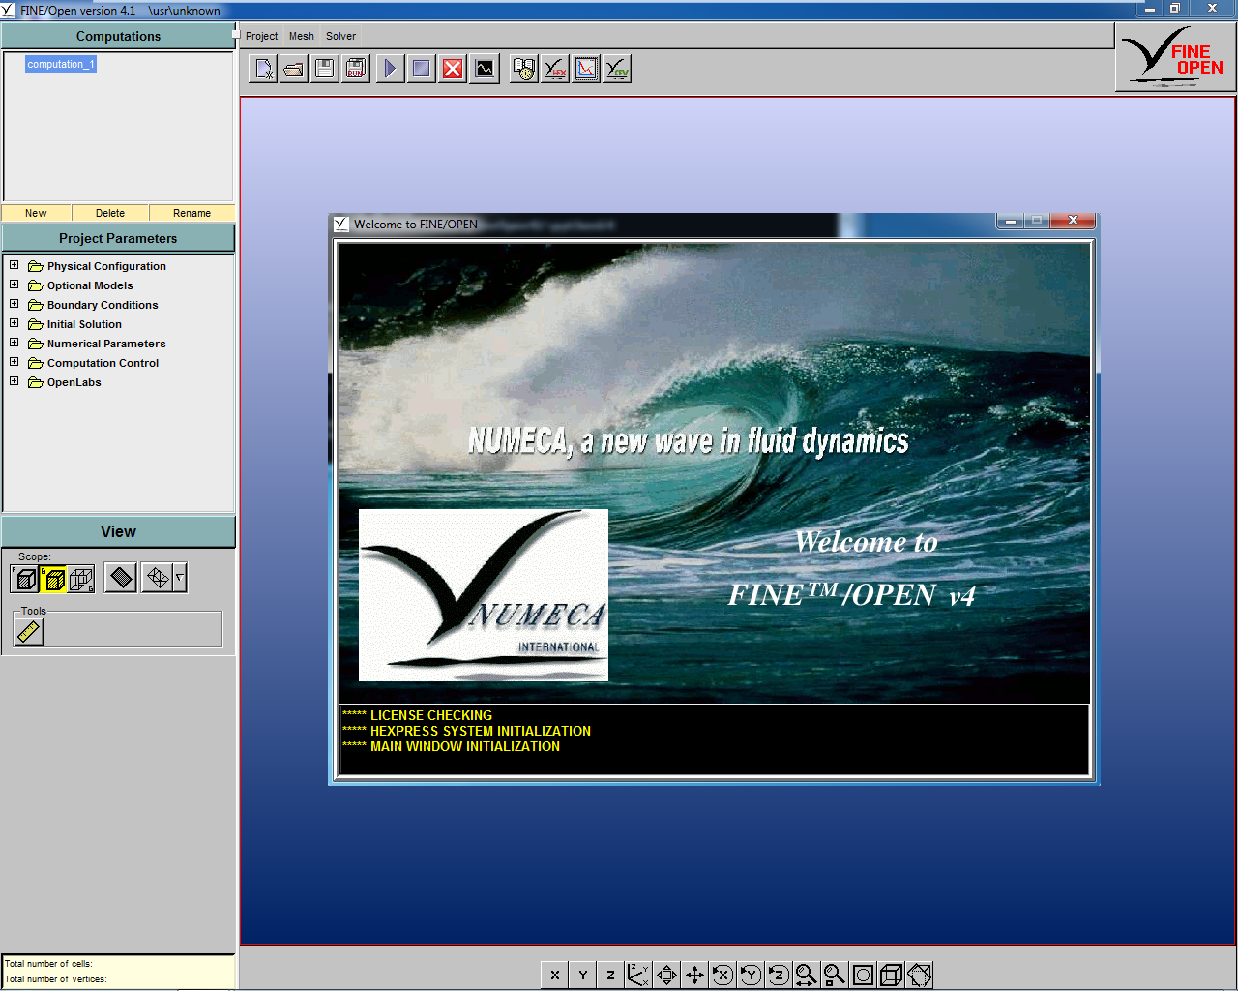1238x991 pixels.
Task: Select the Boundary Conditions tree label
Action: pyautogui.click(x=103, y=305)
